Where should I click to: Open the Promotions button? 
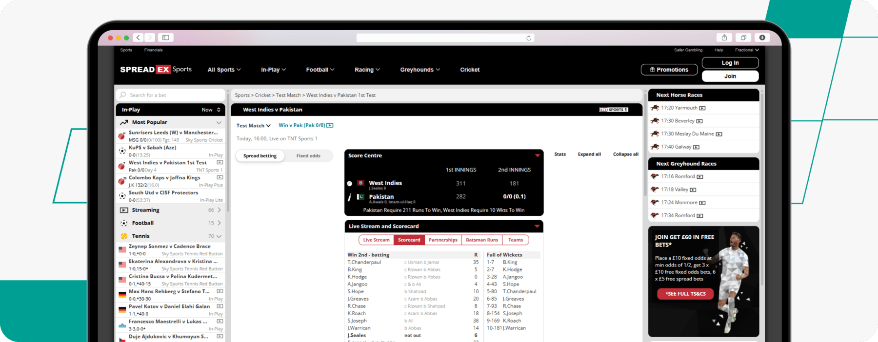tap(669, 70)
